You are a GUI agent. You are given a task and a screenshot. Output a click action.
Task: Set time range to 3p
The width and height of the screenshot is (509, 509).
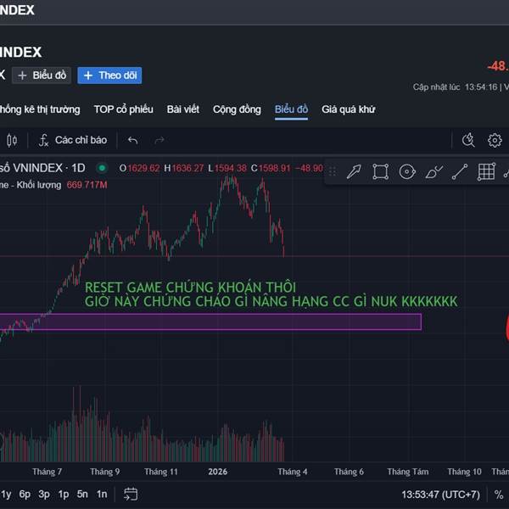click(x=44, y=494)
